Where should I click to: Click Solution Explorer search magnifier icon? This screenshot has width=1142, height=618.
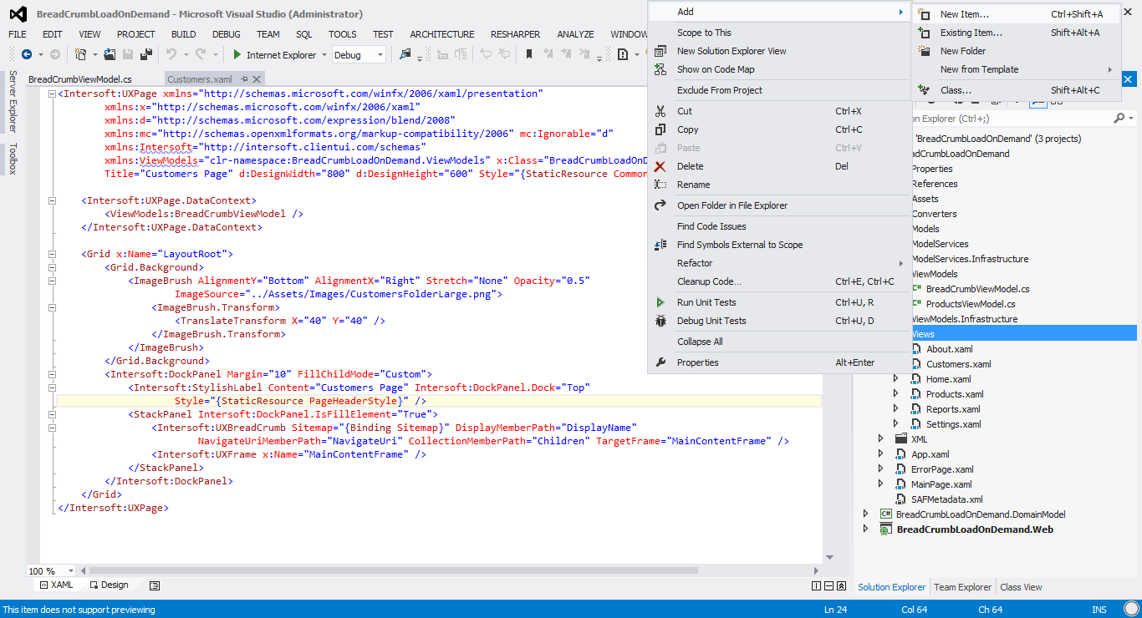click(x=1119, y=119)
